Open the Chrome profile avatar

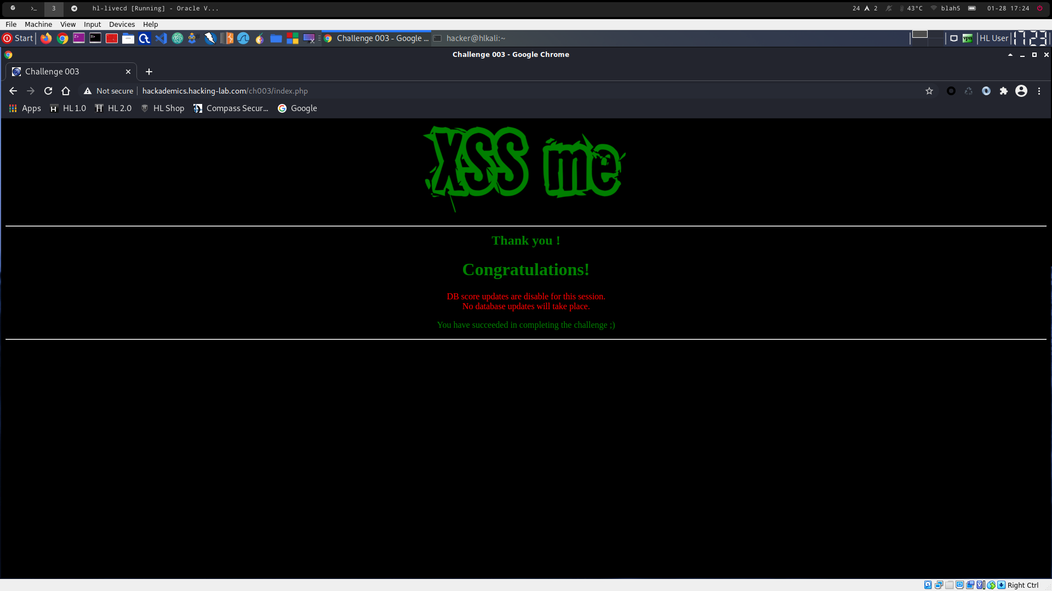coord(1021,91)
